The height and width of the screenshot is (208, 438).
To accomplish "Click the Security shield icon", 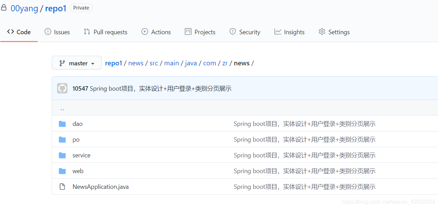I will pos(233,31).
